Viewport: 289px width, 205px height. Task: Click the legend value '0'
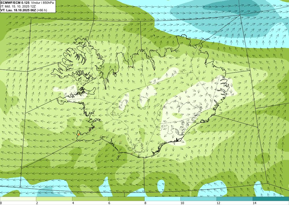(1, 203)
